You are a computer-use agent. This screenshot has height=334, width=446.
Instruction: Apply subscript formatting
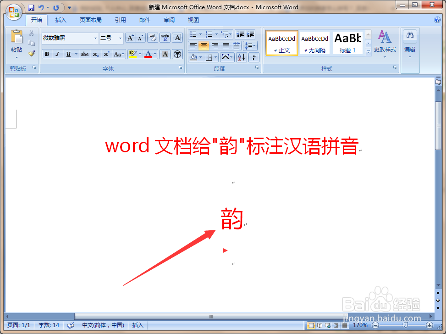click(x=96, y=54)
